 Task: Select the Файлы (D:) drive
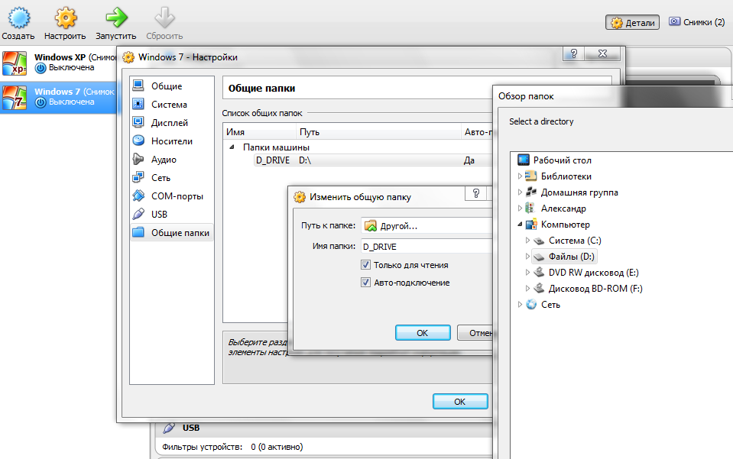click(571, 257)
